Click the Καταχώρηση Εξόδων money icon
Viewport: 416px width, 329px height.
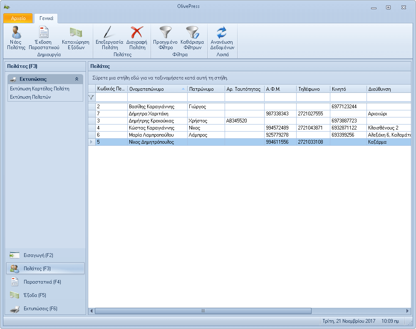coord(75,32)
